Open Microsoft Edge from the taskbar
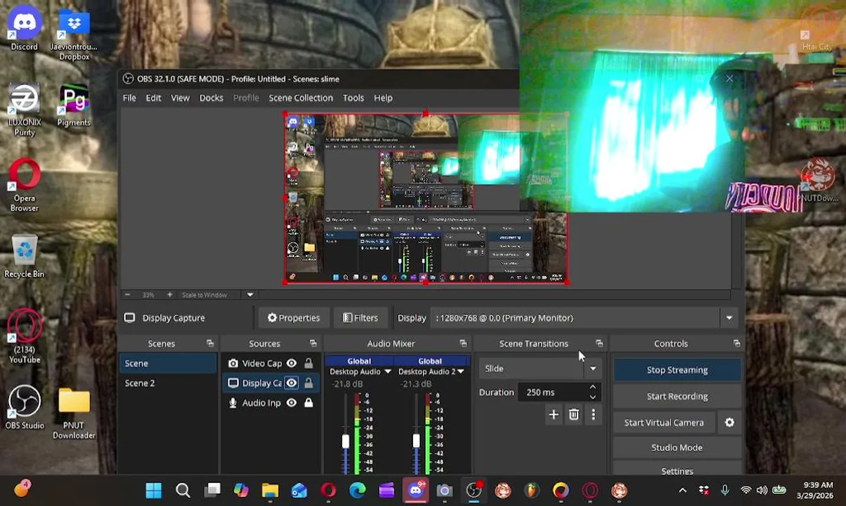The width and height of the screenshot is (846, 506). 357,490
